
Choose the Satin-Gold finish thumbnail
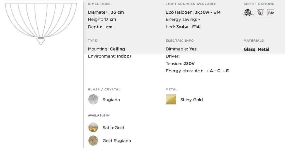[93, 127]
